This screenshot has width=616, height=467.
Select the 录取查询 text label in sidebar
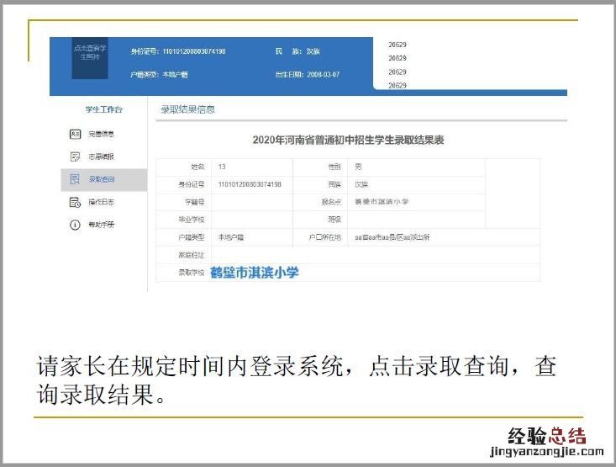click(x=102, y=179)
